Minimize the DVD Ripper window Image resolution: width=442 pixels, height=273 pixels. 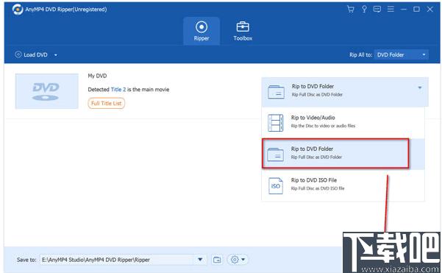point(403,10)
